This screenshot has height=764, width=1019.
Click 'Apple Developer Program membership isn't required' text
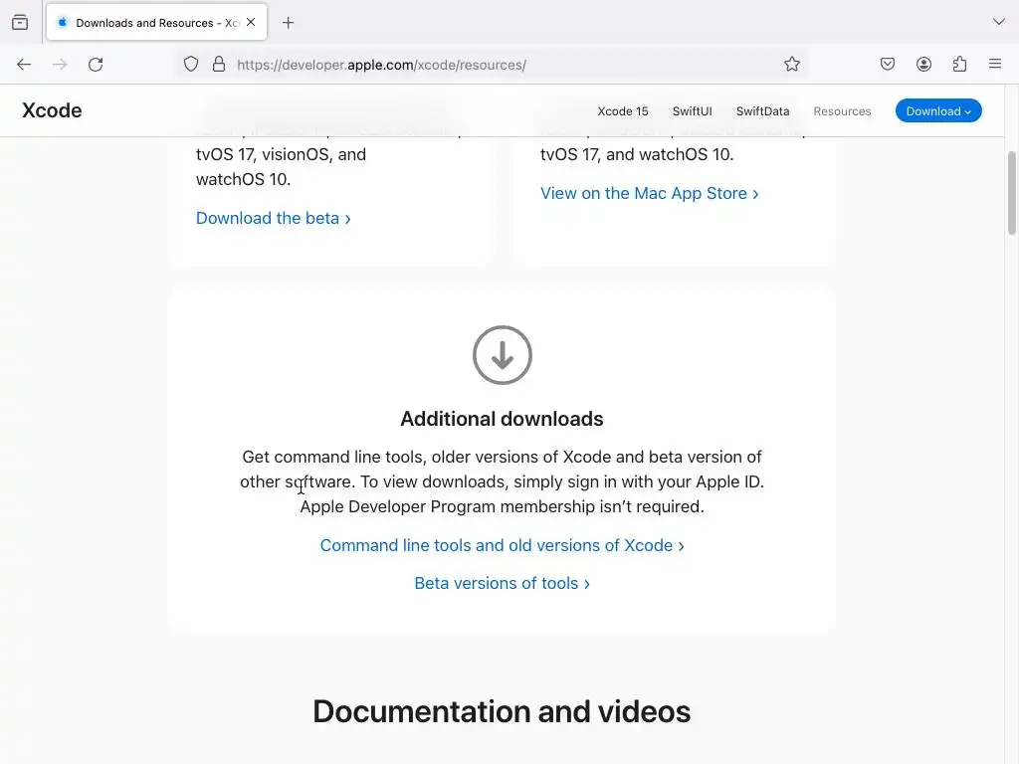pos(502,506)
